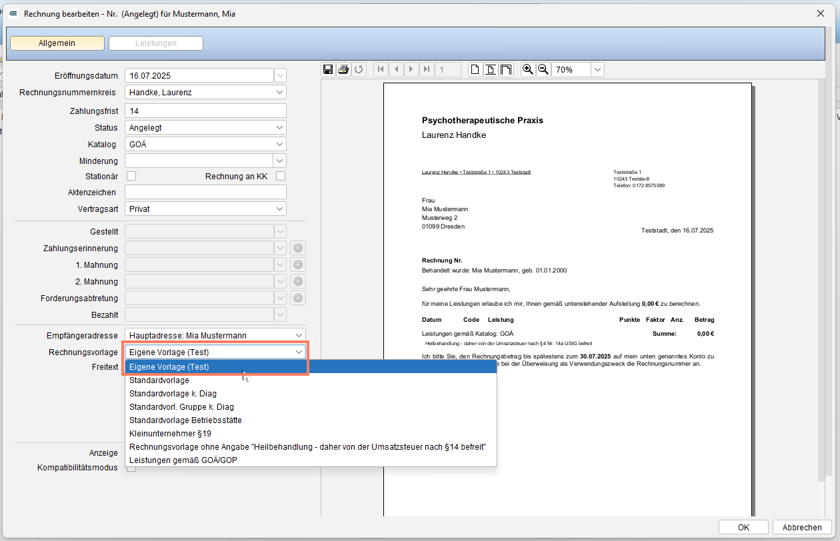Click the Abbrechen button
This screenshot has width=840, height=541.
[x=802, y=527]
